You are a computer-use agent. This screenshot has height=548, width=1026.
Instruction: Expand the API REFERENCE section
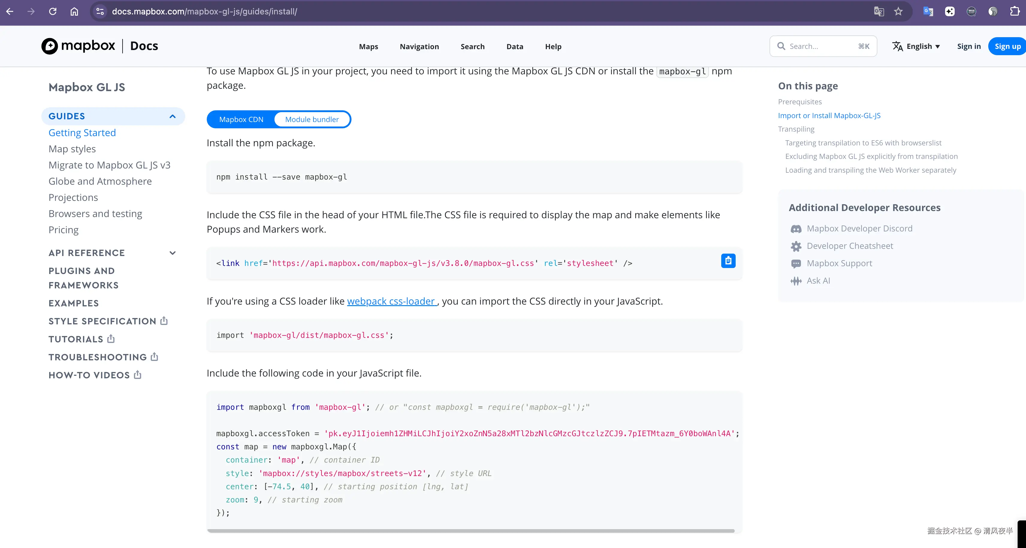point(173,253)
